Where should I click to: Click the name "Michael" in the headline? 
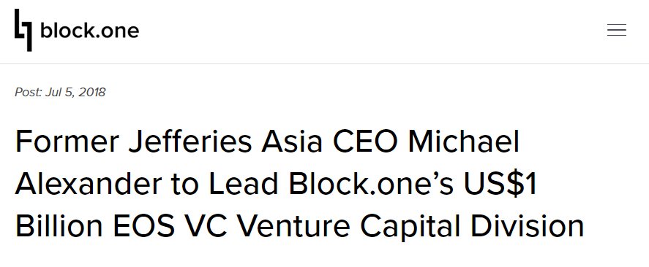(463, 141)
